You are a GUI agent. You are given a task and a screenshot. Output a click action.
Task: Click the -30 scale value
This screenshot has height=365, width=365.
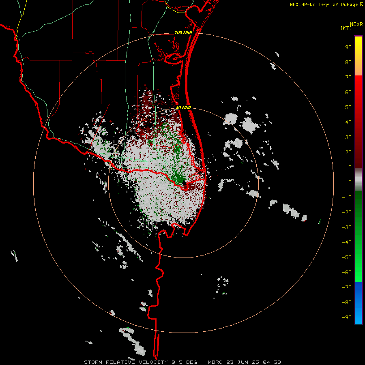point(347,228)
